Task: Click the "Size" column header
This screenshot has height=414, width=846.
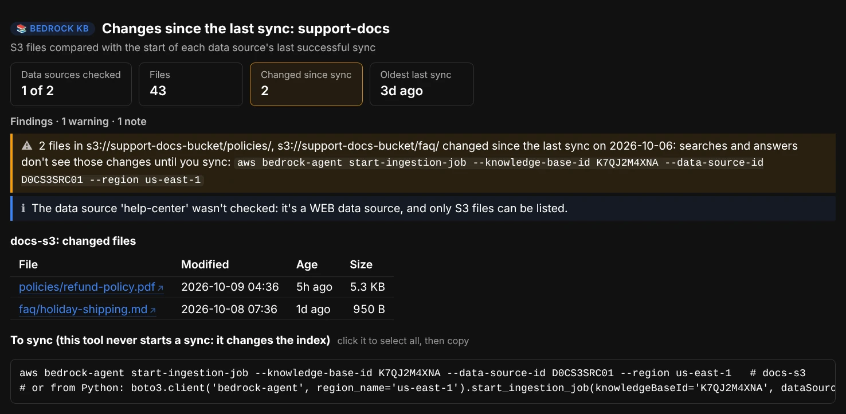Action: 361,264
